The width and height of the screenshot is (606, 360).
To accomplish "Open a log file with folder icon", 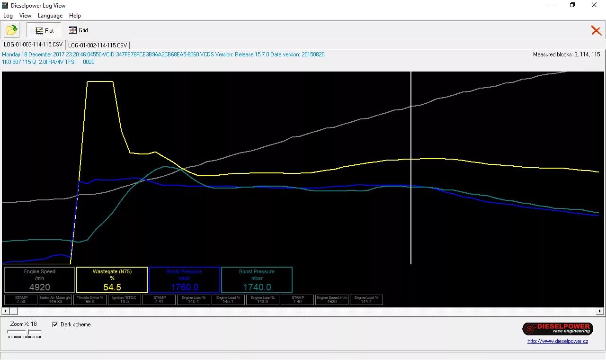I will tap(12, 30).
